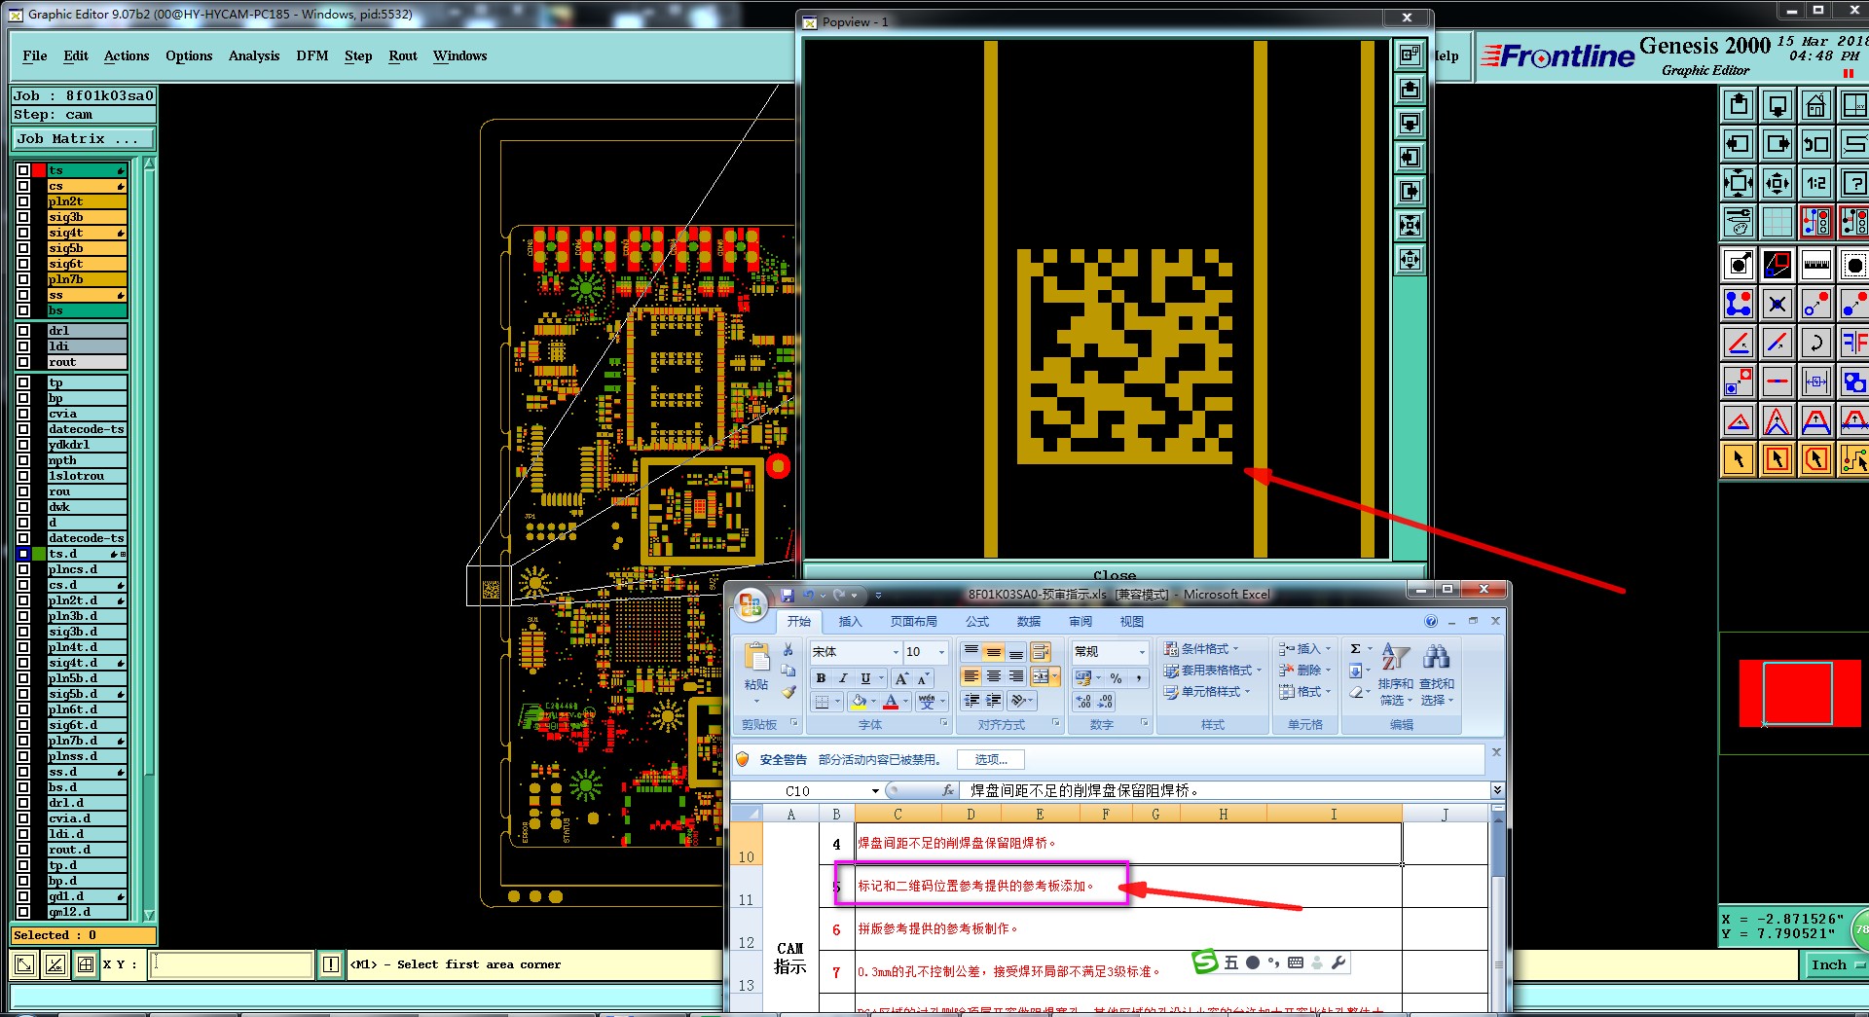Click the zoom-out four-arrows icon
Viewport: 1869px width, 1017px height.
point(1739,183)
